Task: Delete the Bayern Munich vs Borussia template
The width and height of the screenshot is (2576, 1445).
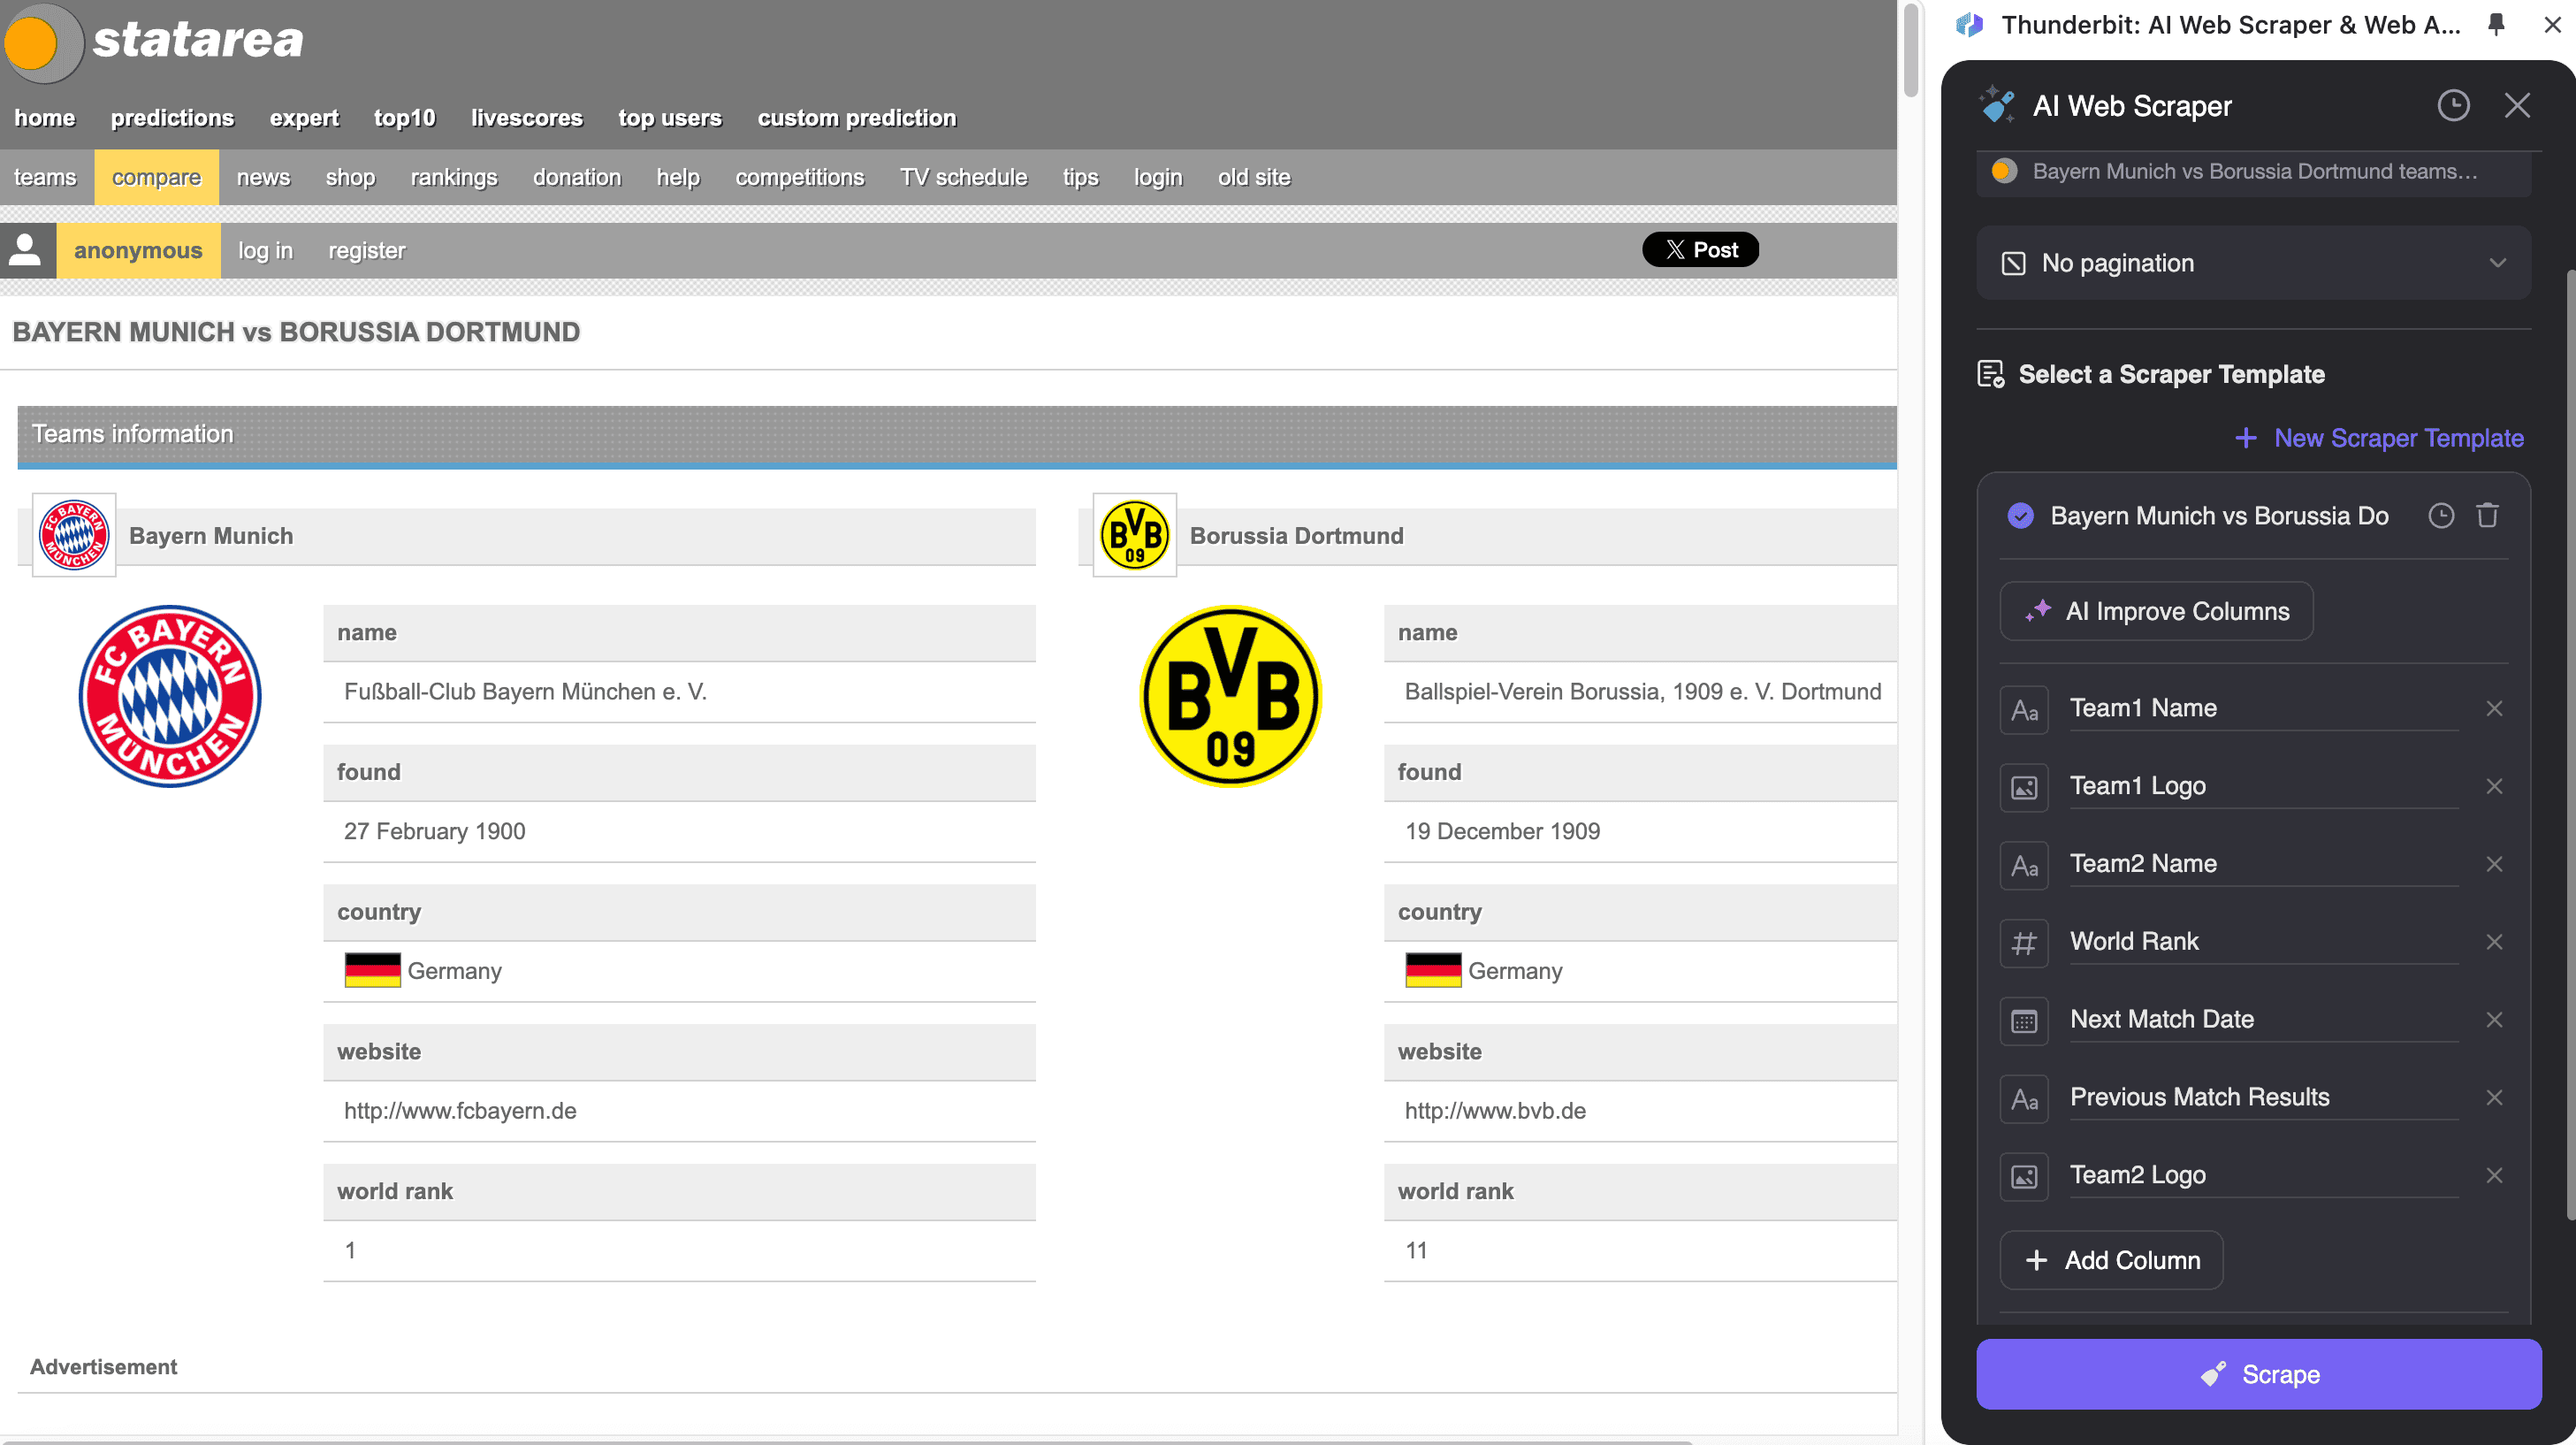Action: click(2487, 516)
